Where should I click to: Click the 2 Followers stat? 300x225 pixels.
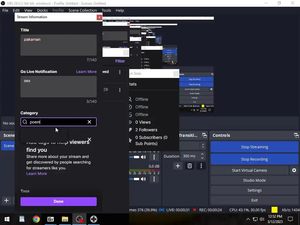(x=146, y=130)
